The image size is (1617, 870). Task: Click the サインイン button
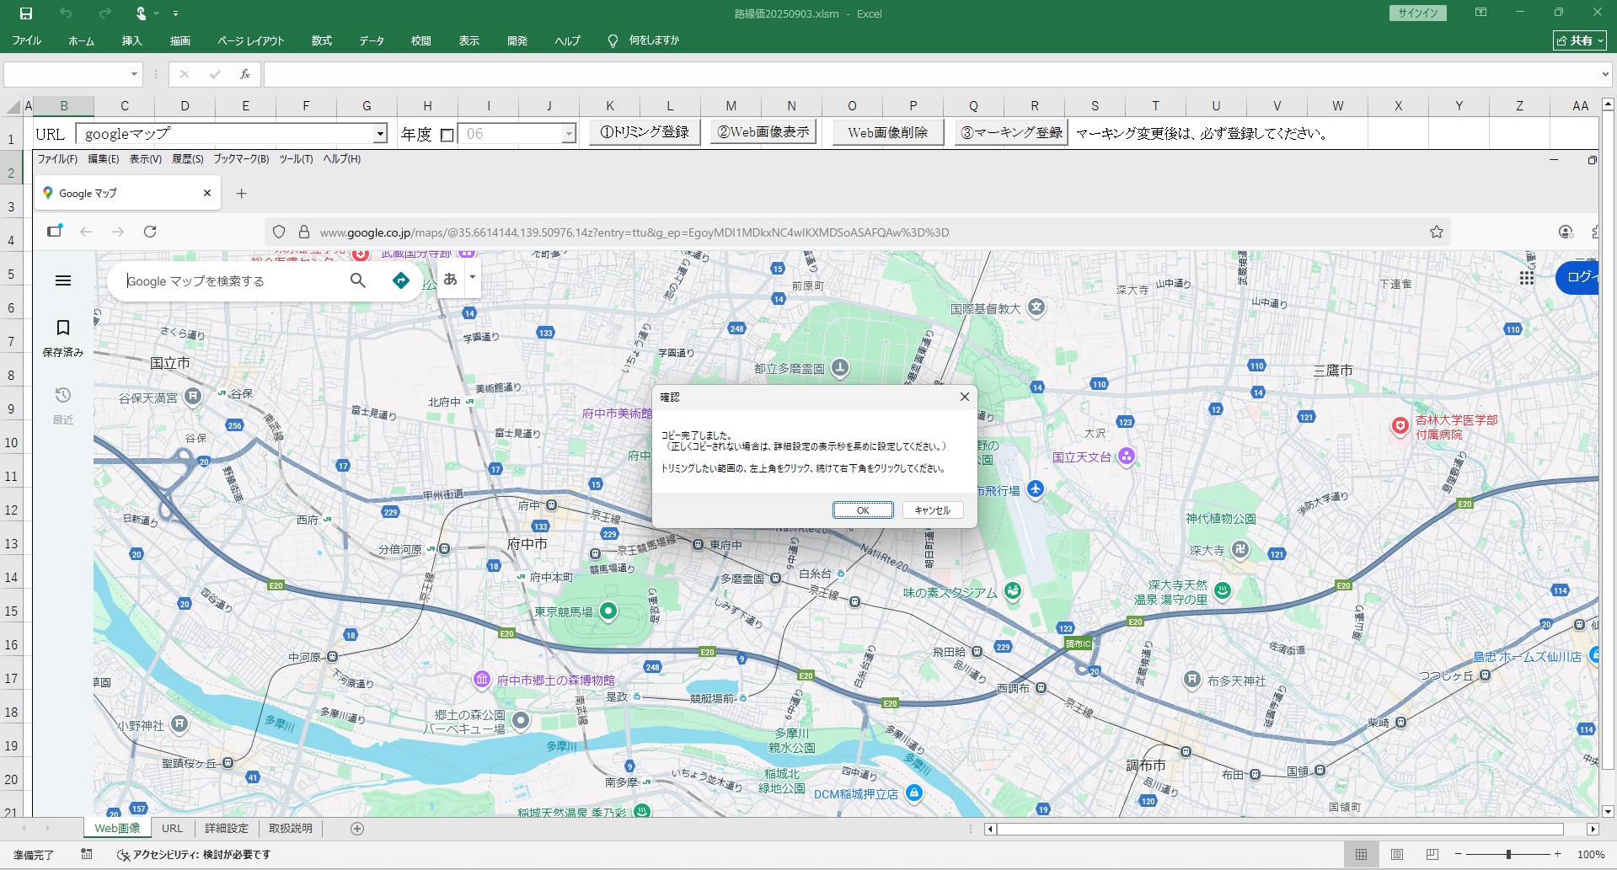pyautogui.click(x=1417, y=13)
